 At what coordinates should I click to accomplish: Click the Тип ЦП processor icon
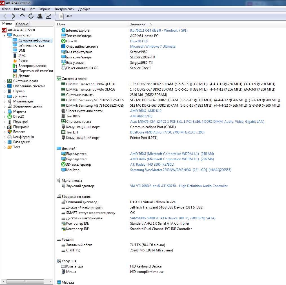(x=63, y=132)
